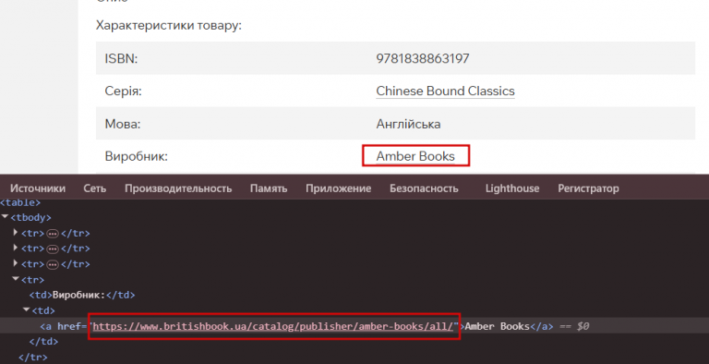
Task: Select the ISBN: label cell
Action: (x=121, y=58)
